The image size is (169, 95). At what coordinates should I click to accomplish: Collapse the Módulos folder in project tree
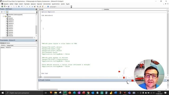click(3, 16)
